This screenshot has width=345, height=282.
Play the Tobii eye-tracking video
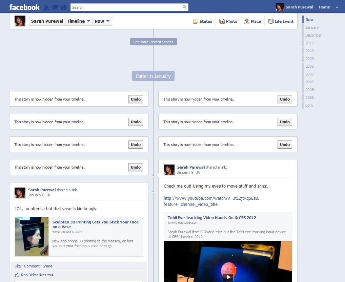click(228, 277)
